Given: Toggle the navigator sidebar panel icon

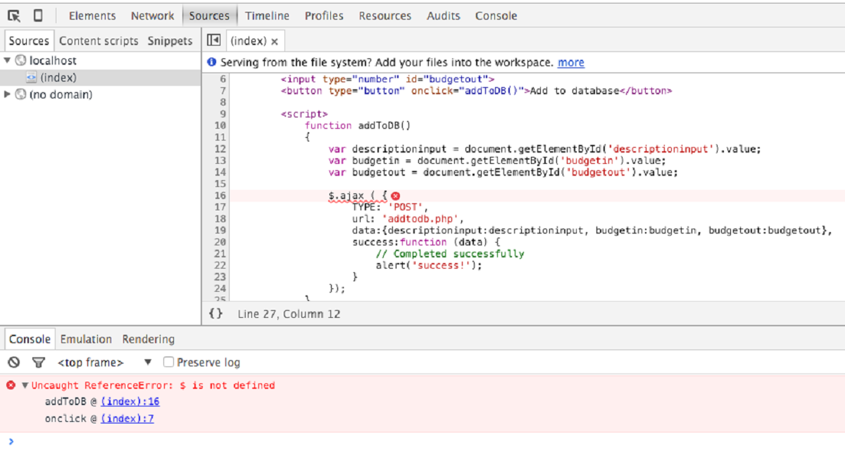Looking at the screenshot, I should [214, 41].
